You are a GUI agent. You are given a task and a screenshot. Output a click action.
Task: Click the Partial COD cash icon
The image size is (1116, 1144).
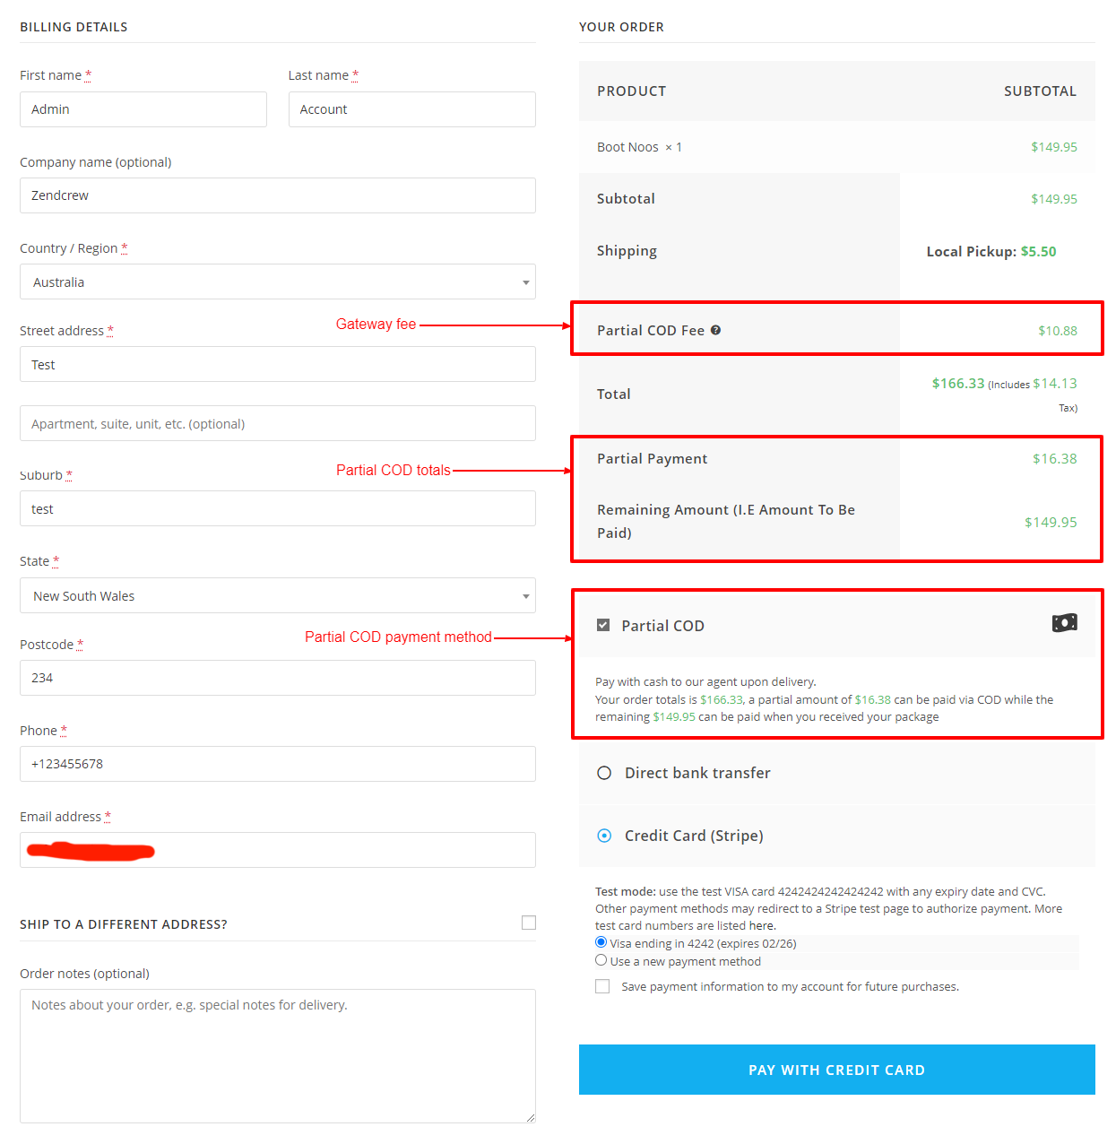pyautogui.click(x=1064, y=623)
